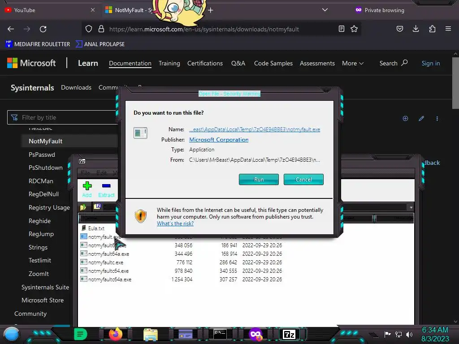Open the Documentation menu item

[130, 64]
